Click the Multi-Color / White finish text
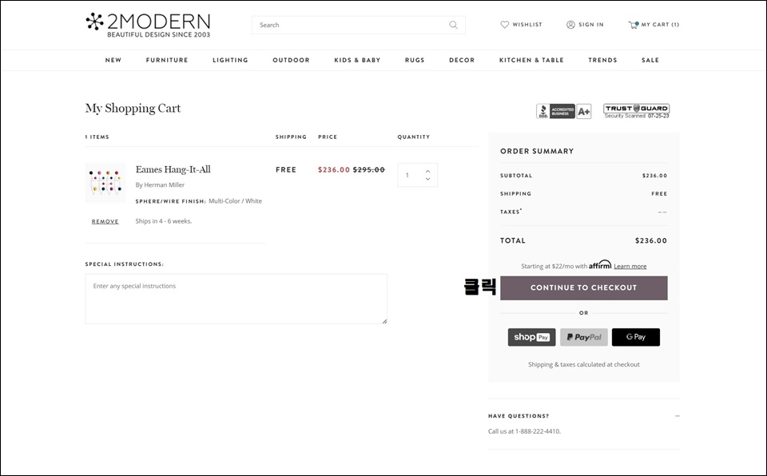This screenshot has width=767, height=476. (x=235, y=201)
